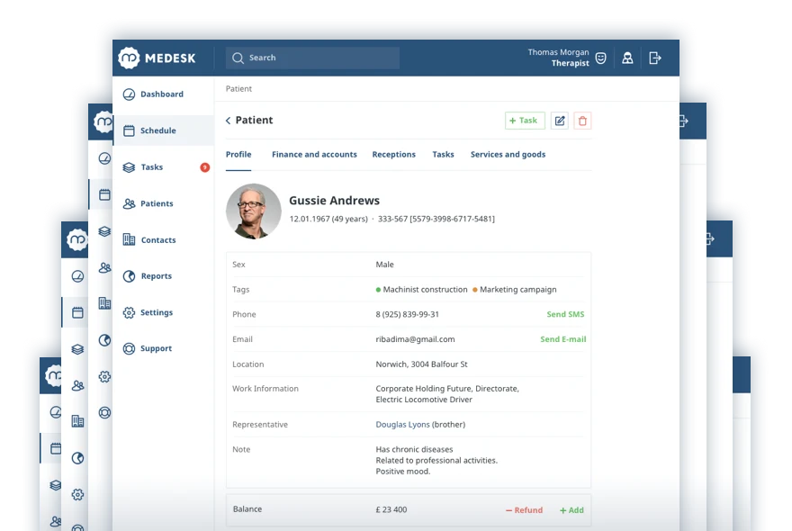The width and height of the screenshot is (792, 531).
Task: Click the location Norwich, 3004 Balfour St
Action: 421,364
